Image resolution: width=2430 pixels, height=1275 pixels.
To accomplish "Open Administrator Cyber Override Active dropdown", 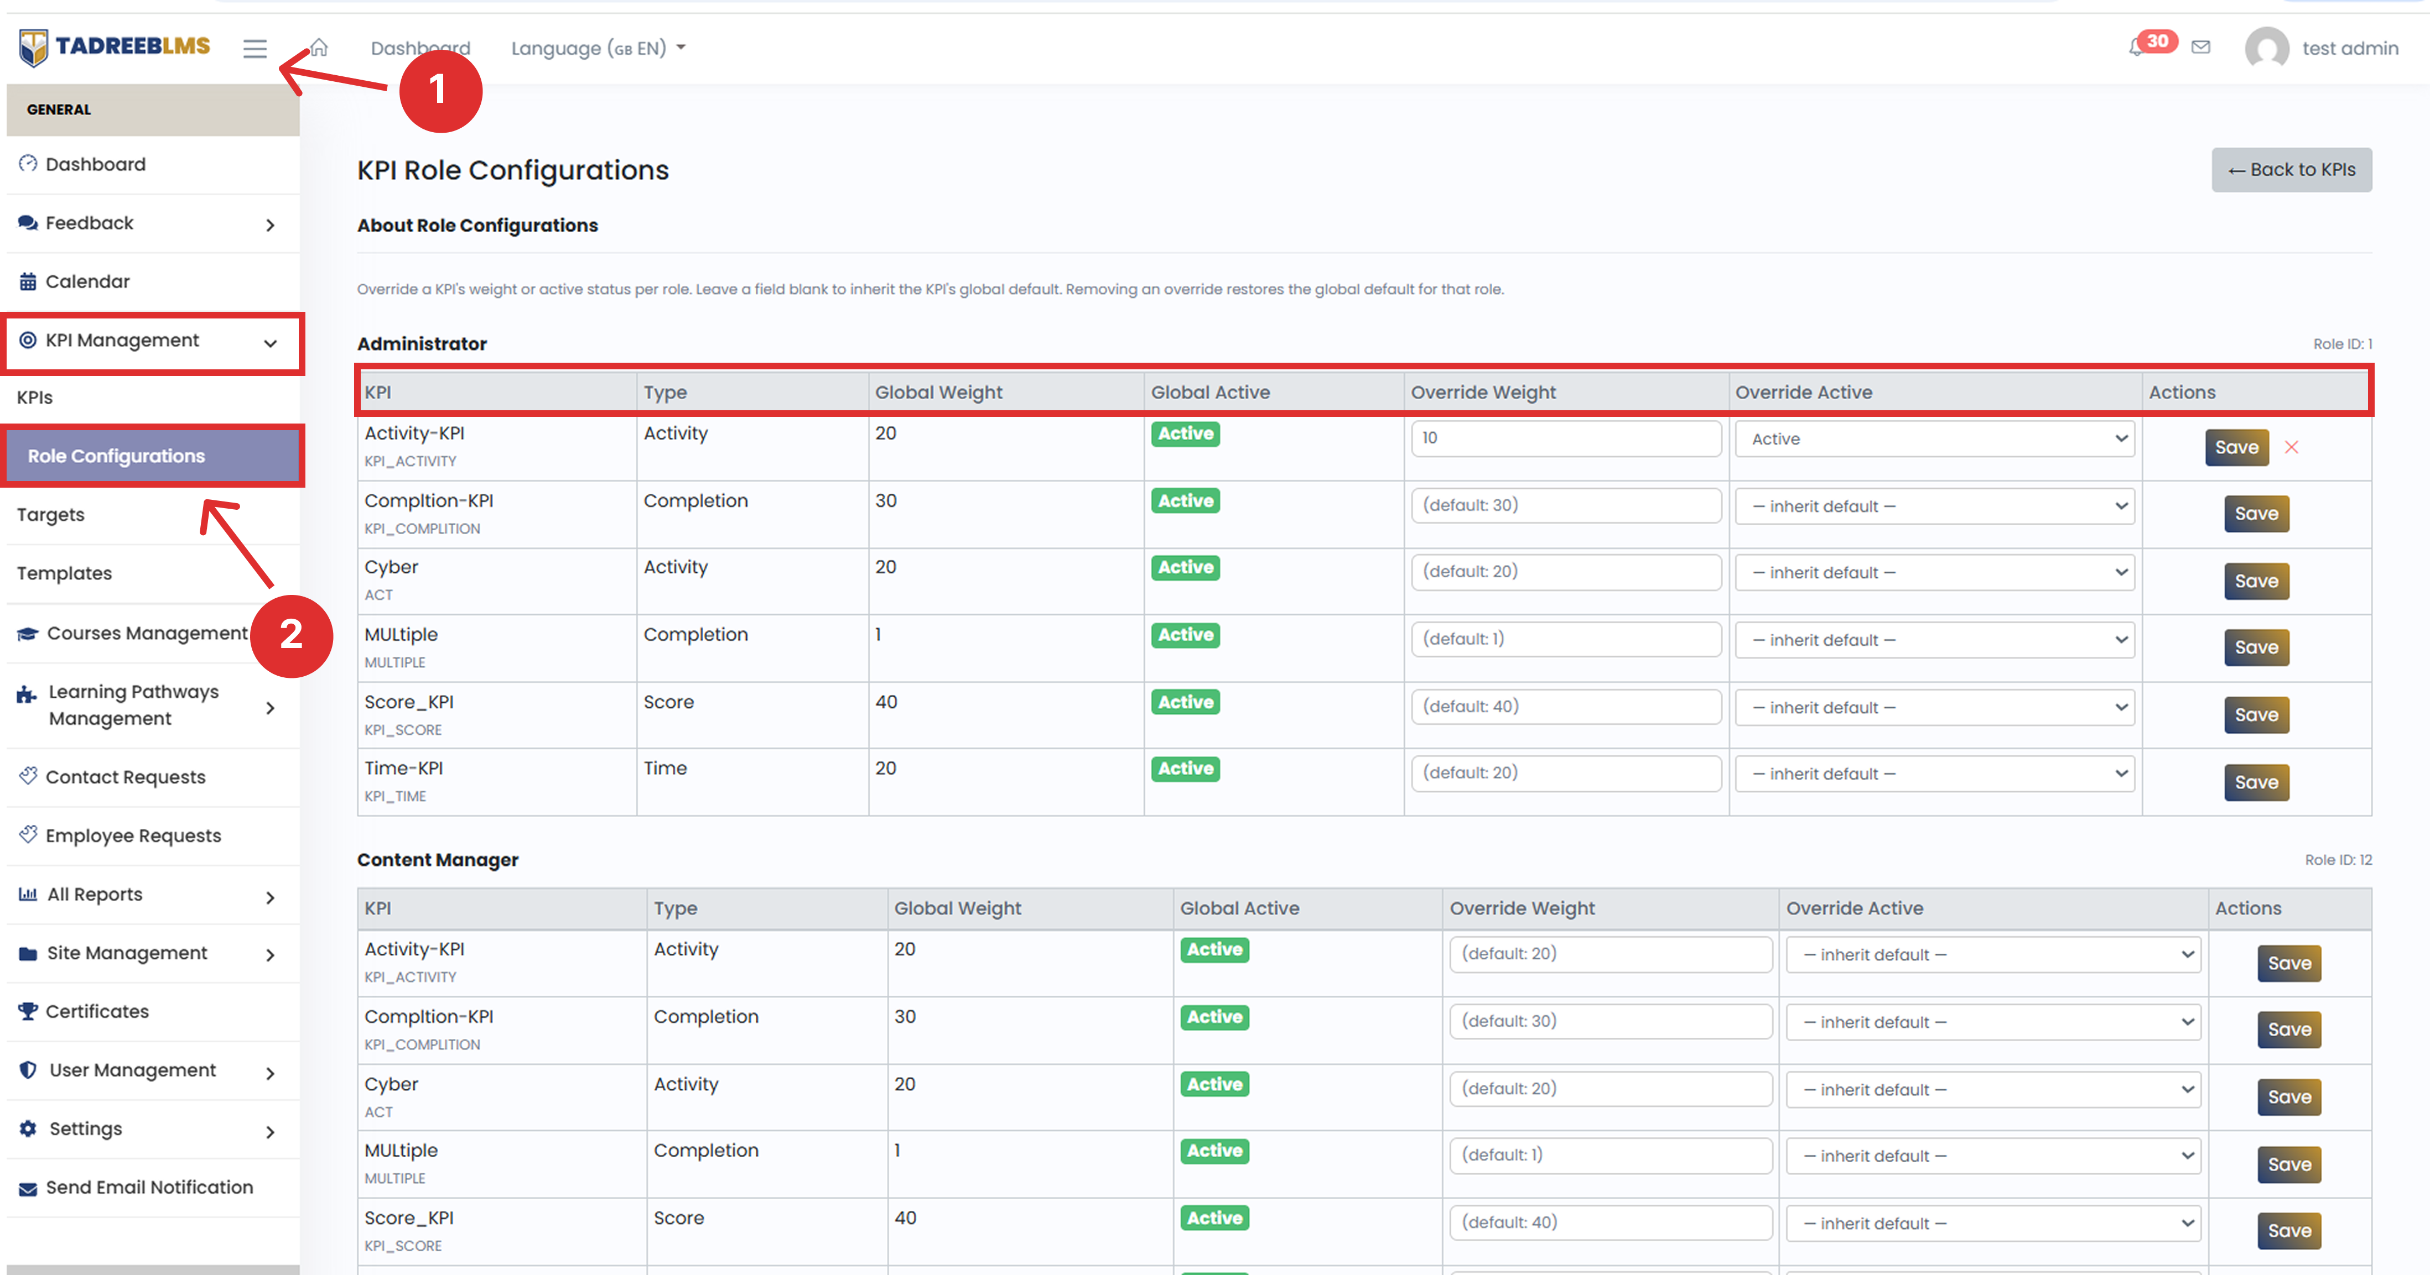I will click(x=1935, y=572).
